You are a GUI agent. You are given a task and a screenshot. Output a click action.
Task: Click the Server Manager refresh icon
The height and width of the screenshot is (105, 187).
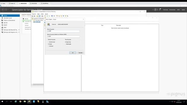(155, 10)
